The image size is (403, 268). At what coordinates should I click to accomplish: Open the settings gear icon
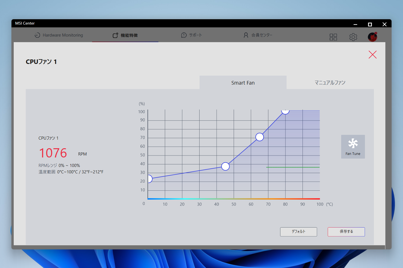tap(353, 37)
